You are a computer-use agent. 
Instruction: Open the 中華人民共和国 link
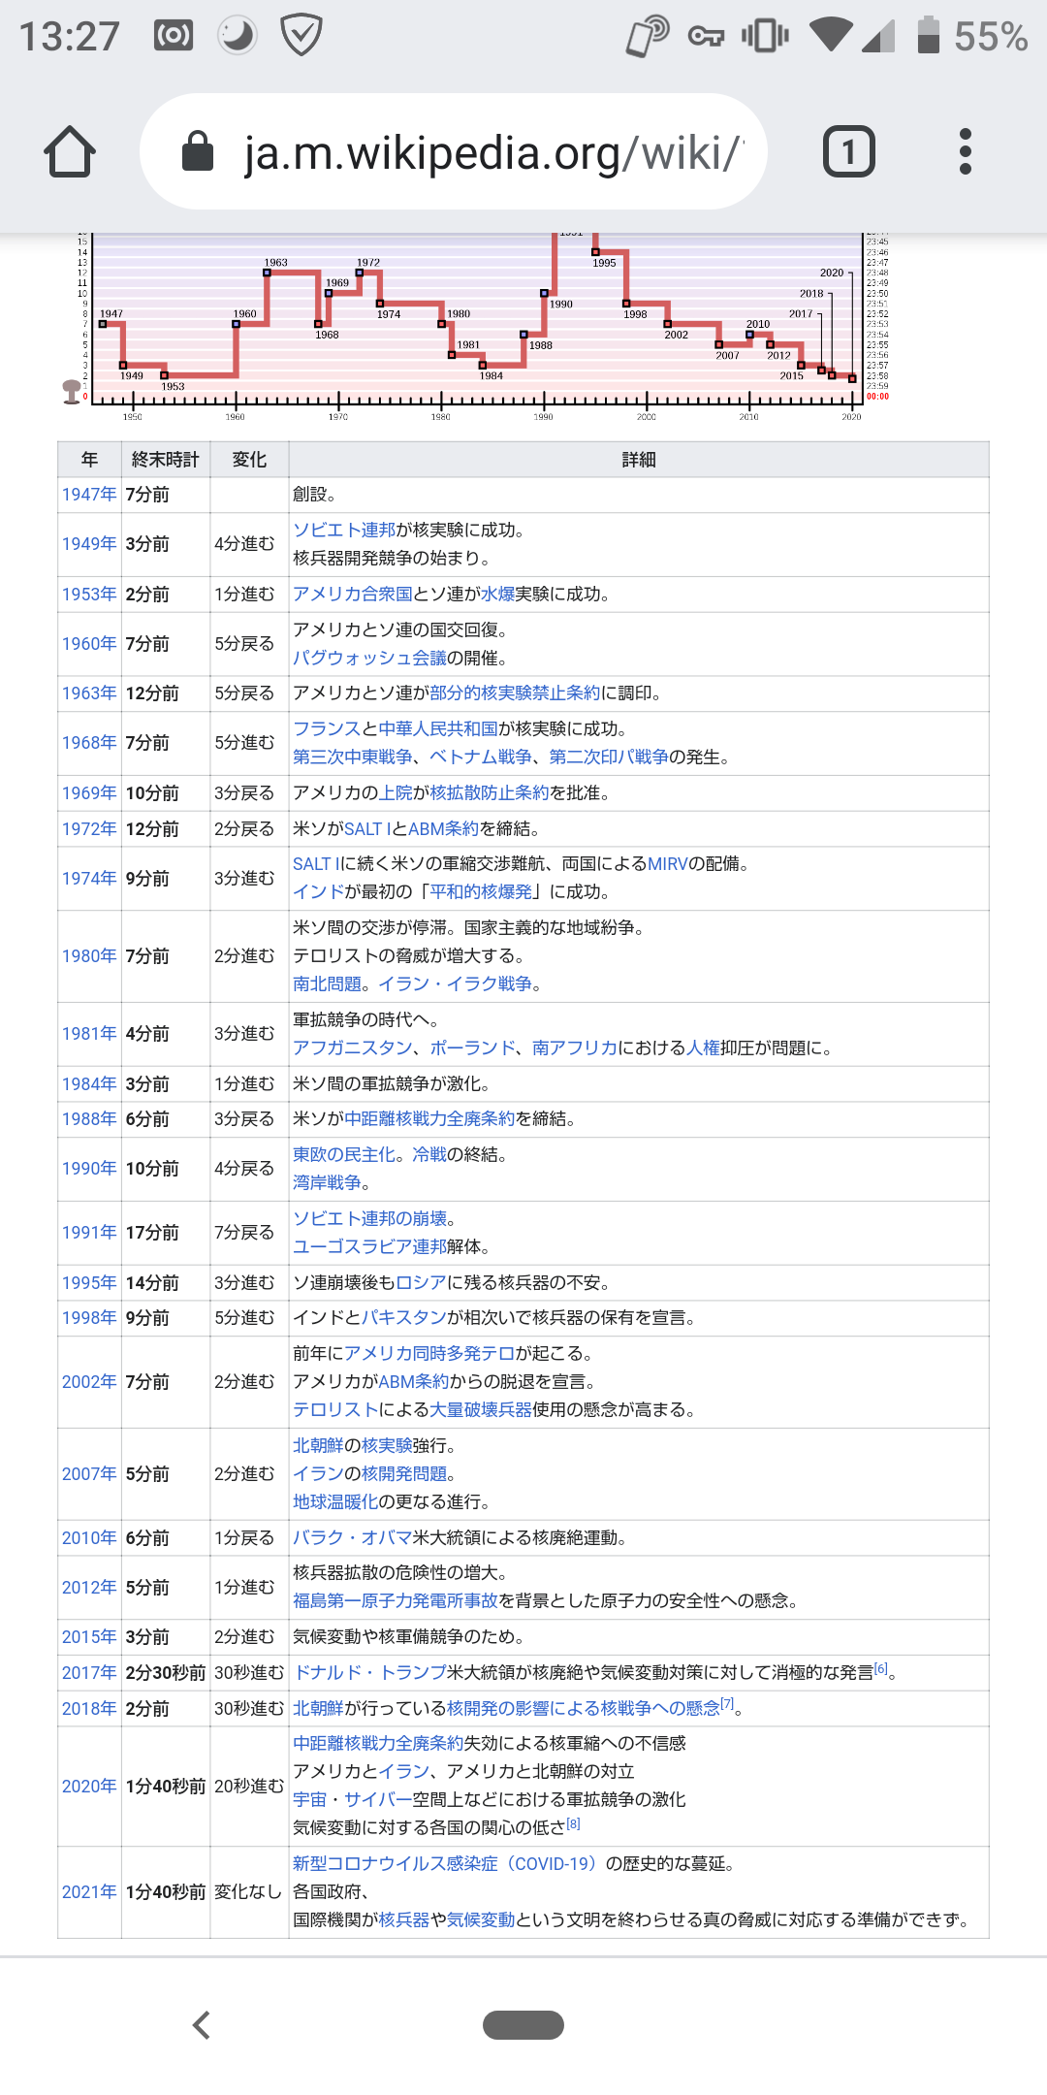[x=438, y=728]
